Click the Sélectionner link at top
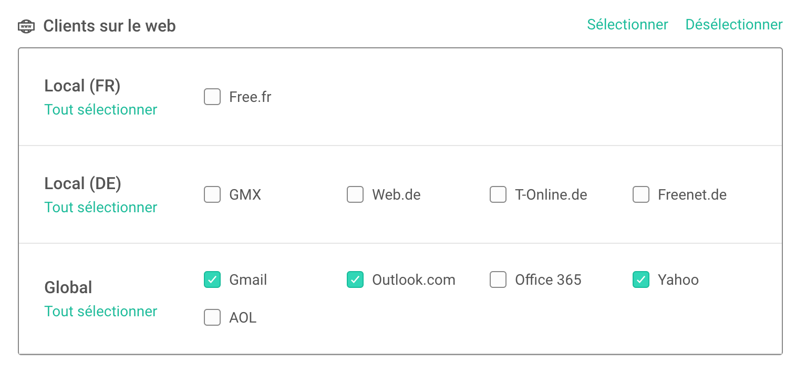This screenshot has height=373, width=806. point(627,25)
